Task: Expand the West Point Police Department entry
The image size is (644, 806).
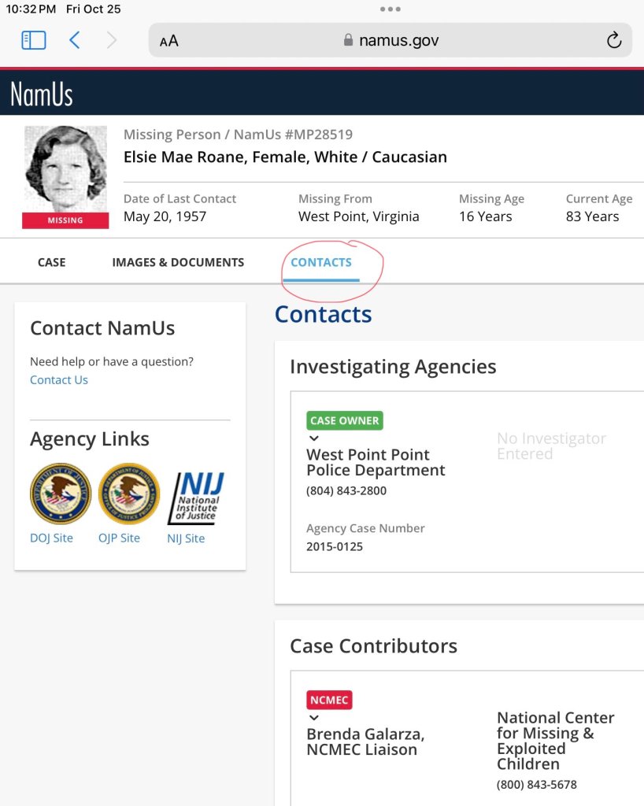Action: 314,438
